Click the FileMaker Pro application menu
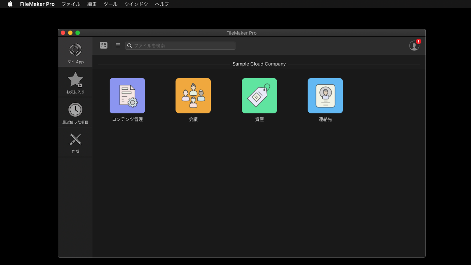The height and width of the screenshot is (265, 471). [x=37, y=4]
